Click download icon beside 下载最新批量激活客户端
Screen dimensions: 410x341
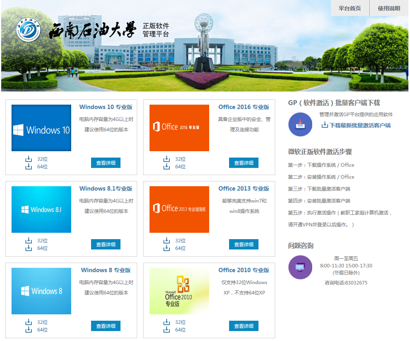coord(325,125)
